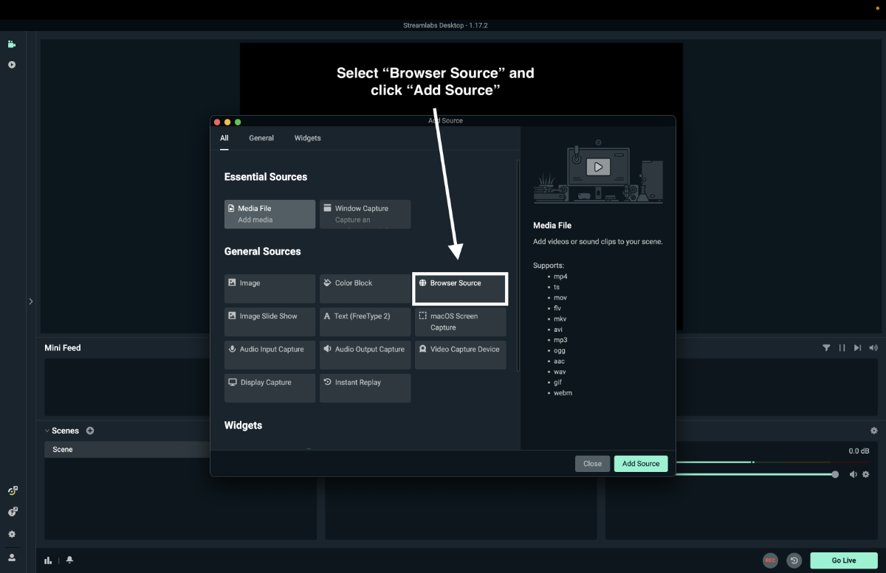Click the 'Essential Sources' heading
The image size is (886, 573).
click(x=266, y=177)
